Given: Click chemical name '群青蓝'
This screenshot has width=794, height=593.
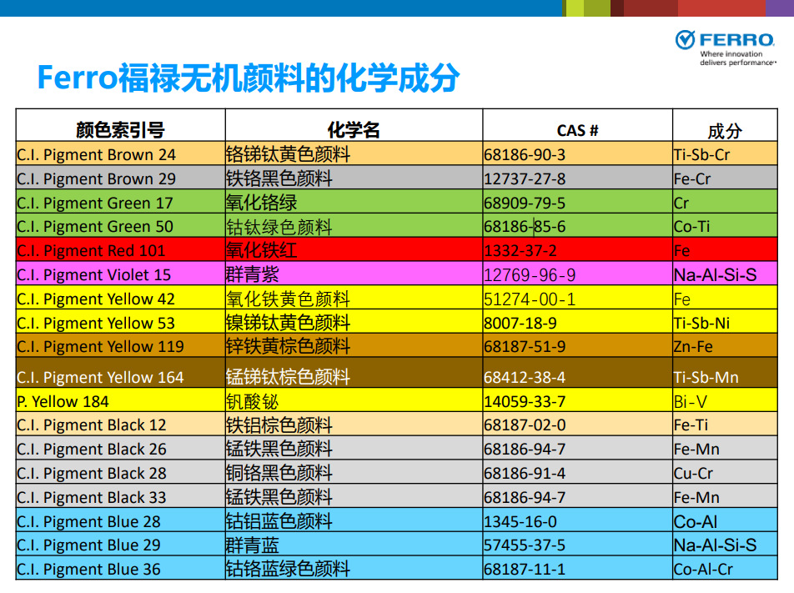Looking at the screenshot, I should point(253,545).
